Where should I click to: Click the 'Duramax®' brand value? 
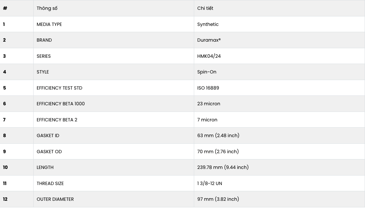(x=209, y=40)
